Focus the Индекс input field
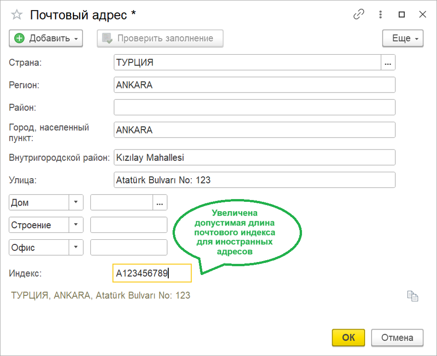Image resolution: width=437 pixels, height=356 pixels. pos(152,273)
